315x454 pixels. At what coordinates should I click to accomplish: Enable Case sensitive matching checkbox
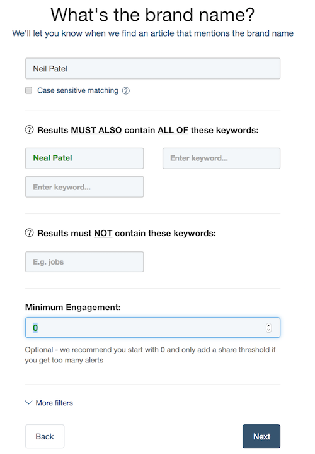28,90
